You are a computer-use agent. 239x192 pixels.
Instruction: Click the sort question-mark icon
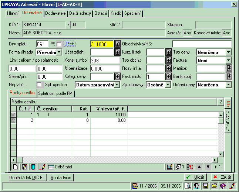tap(190, 167)
